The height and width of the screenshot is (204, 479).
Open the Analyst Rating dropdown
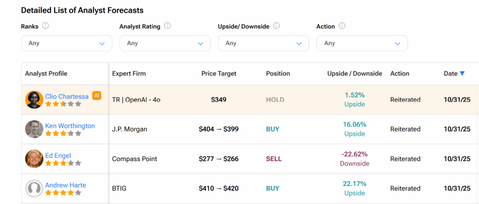pos(165,43)
